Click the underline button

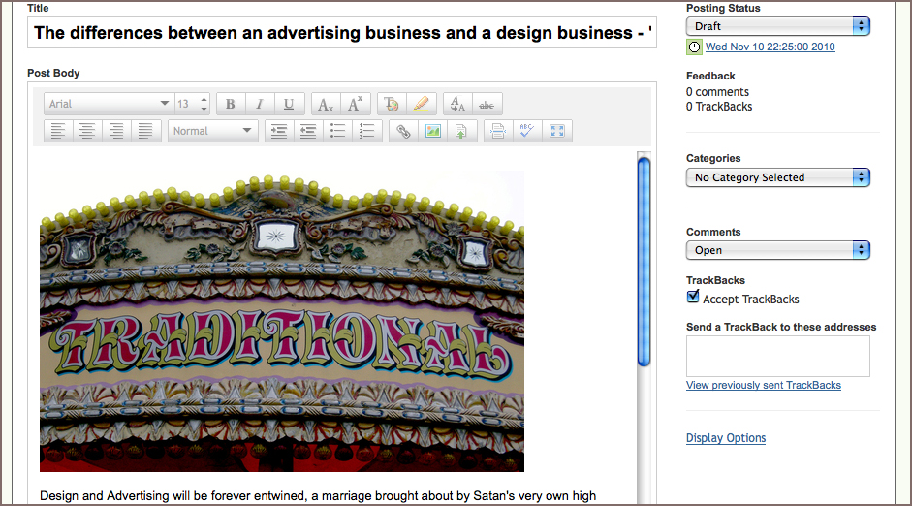289,104
